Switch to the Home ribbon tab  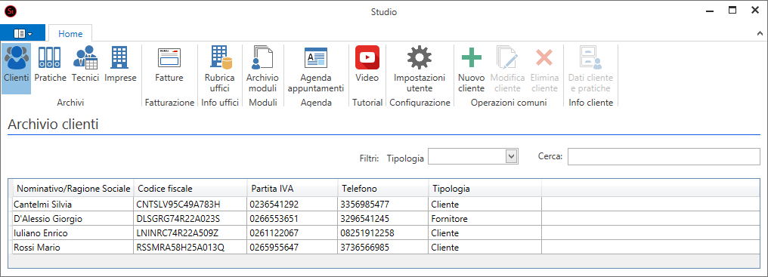click(x=70, y=33)
